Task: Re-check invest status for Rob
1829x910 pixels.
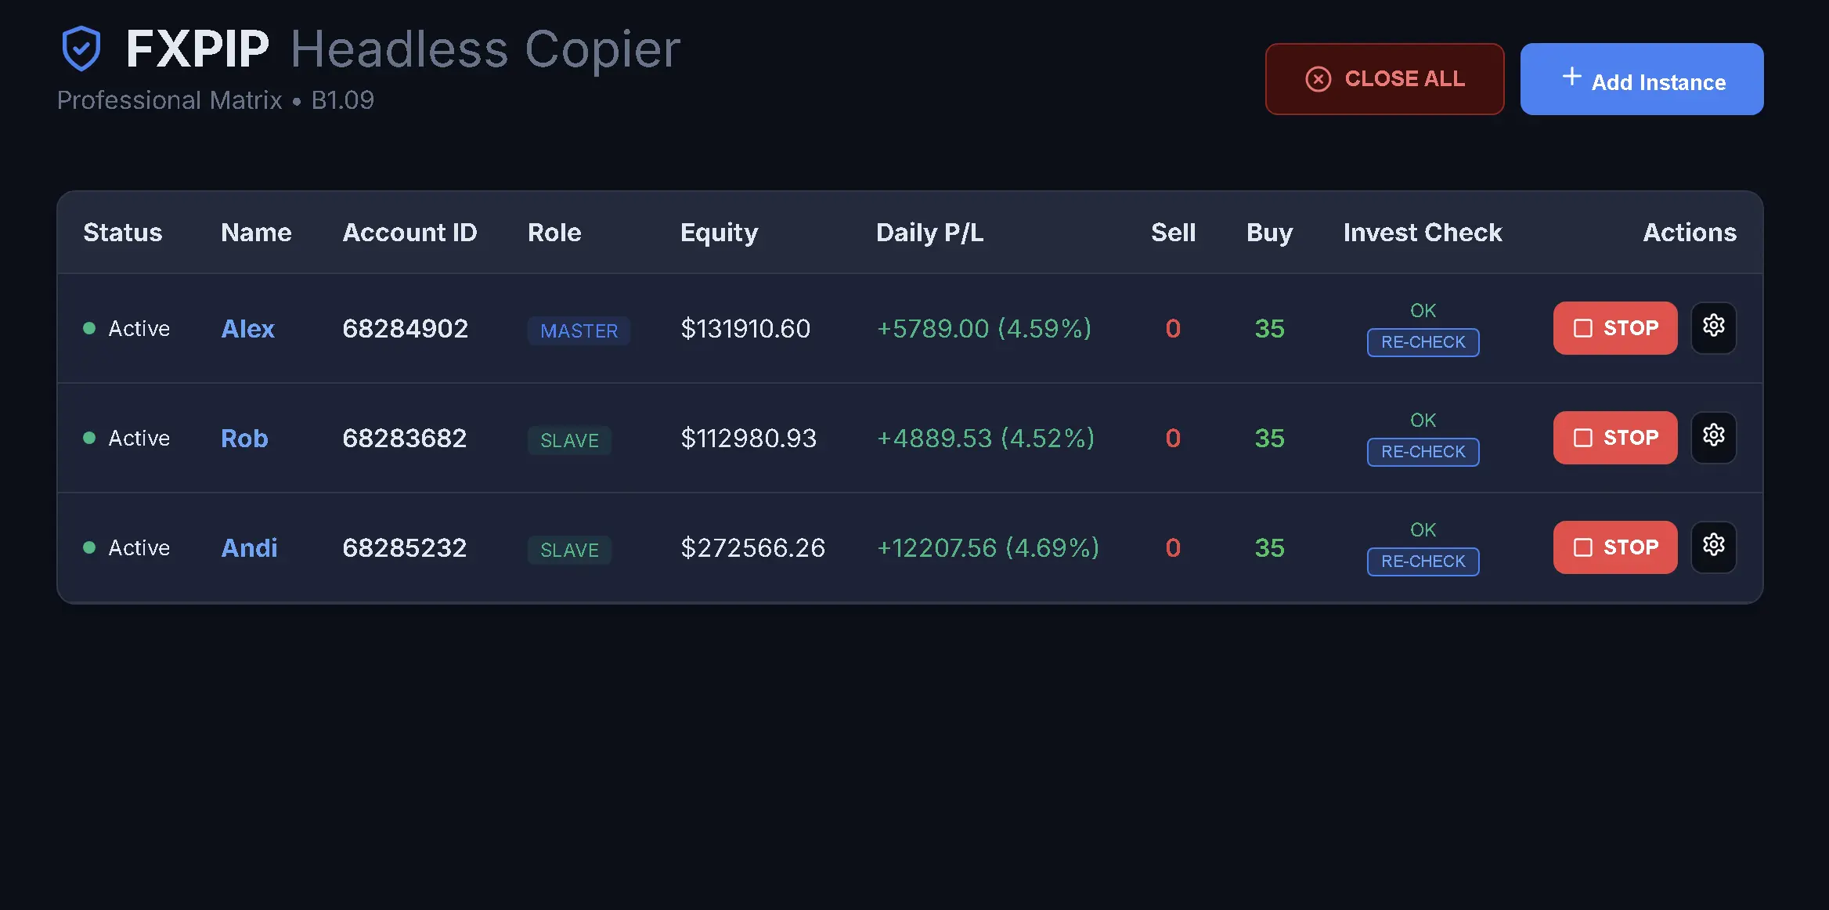Action: [x=1423, y=452]
